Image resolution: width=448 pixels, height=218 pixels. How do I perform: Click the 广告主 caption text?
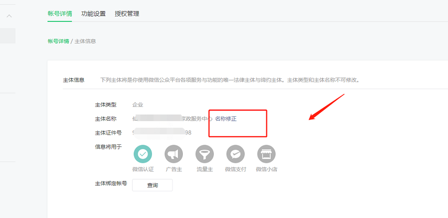(x=173, y=170)
